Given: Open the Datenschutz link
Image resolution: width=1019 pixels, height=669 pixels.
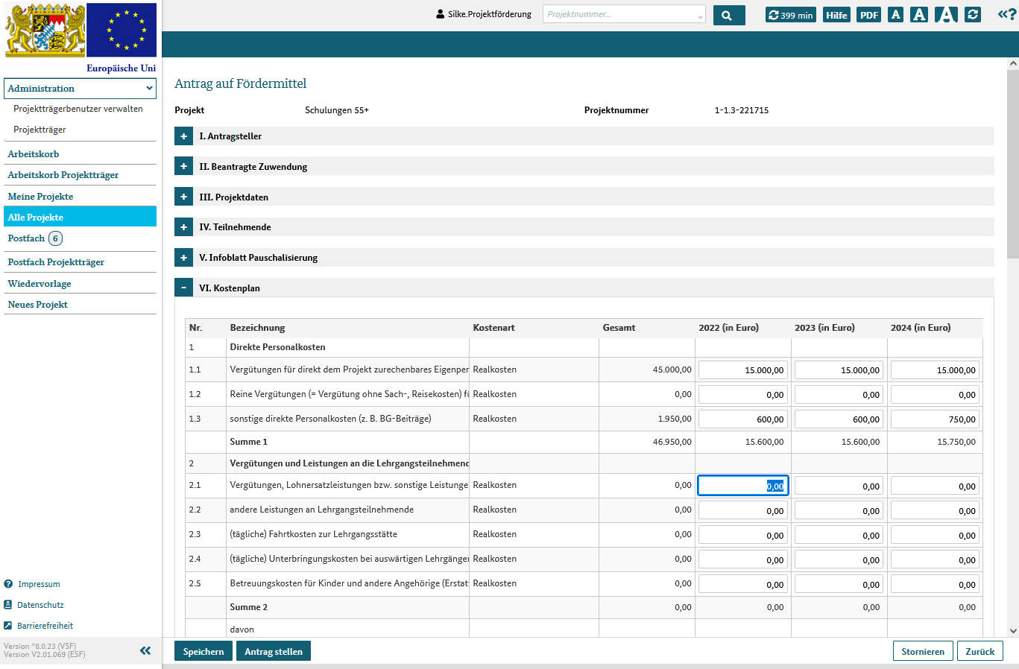Looking at the screenshot, I should [x=41, y=605].
